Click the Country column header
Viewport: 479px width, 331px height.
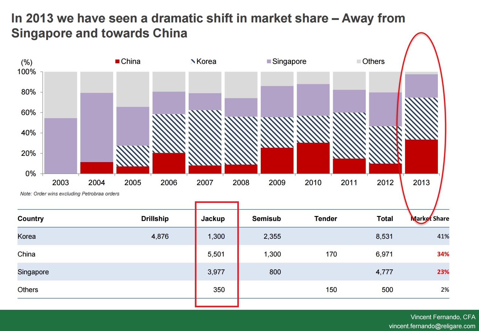point(31,218)
